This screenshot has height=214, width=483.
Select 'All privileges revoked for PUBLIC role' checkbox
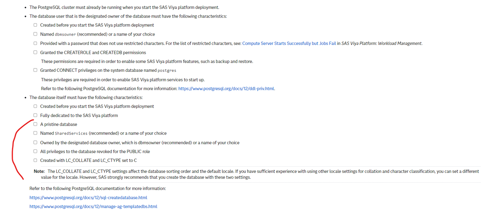[35, 152]
